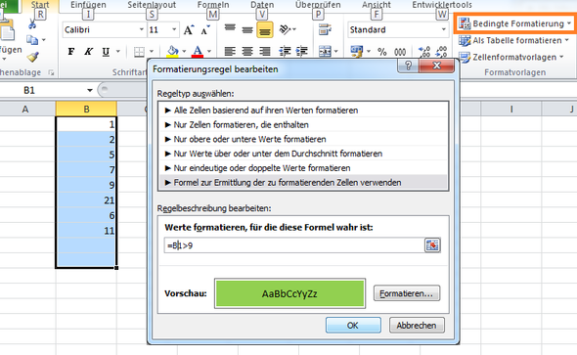Click the Cut scissors icon
577x355 pixels.
tap(31, 24)
